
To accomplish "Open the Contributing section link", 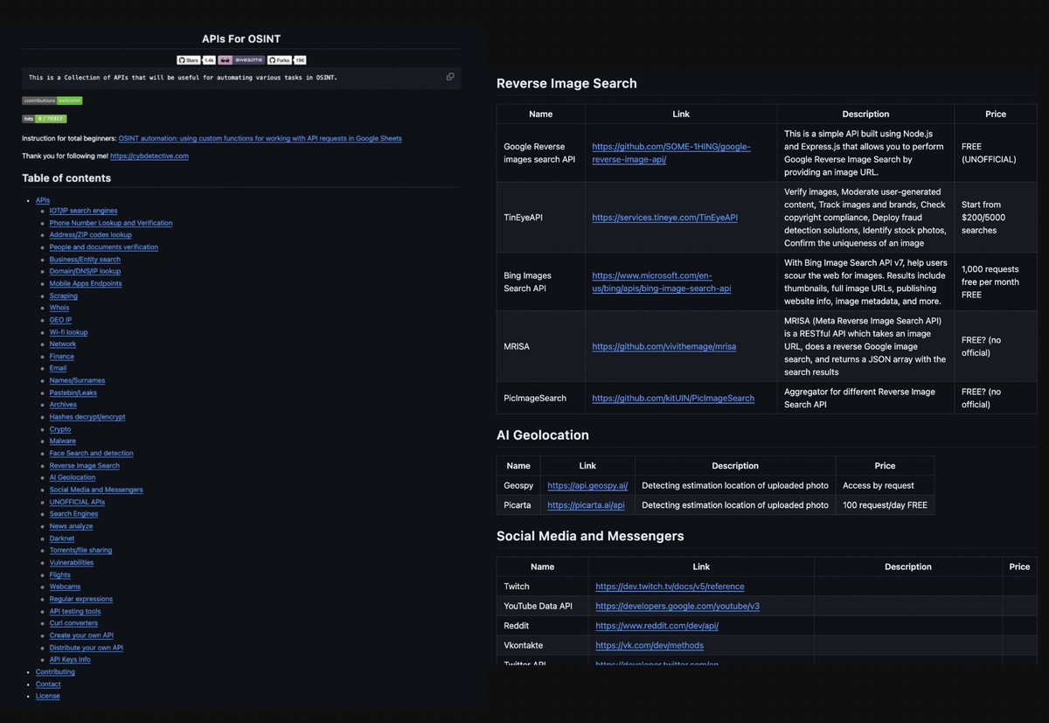I will click(55, 671).
